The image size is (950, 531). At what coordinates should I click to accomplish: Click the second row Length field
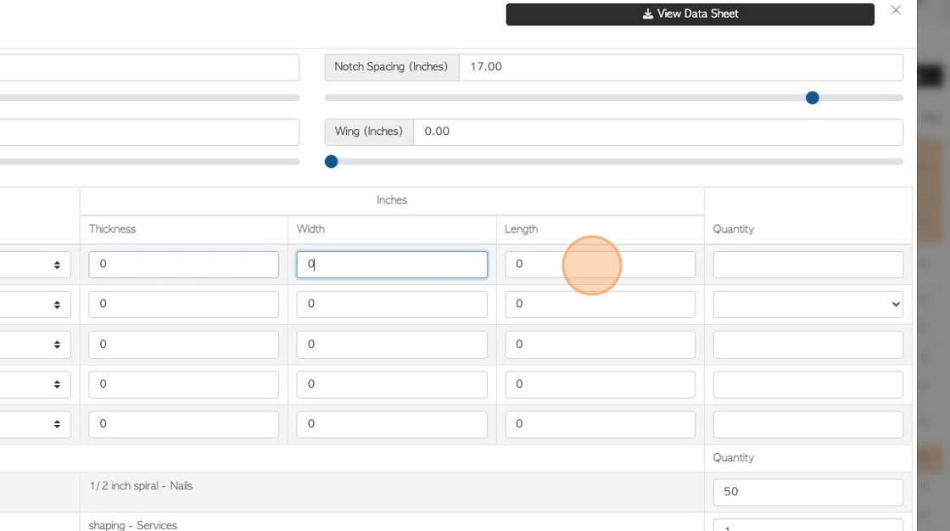600,305
